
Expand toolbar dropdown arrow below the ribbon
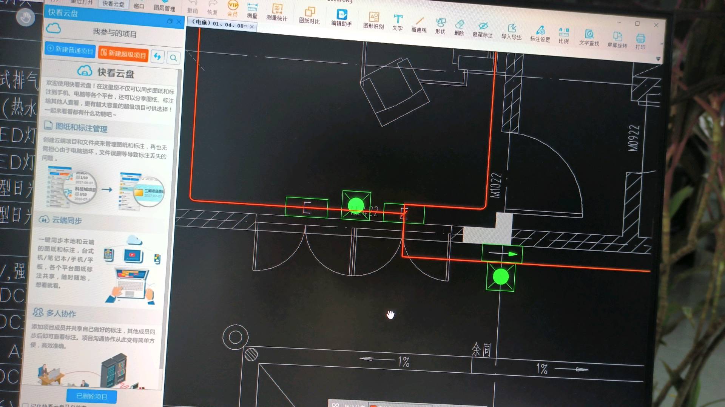pyautogui.click(x=658, y=59)
